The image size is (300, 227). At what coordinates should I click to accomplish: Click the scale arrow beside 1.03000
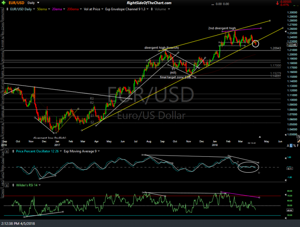[x=285, y=134]
